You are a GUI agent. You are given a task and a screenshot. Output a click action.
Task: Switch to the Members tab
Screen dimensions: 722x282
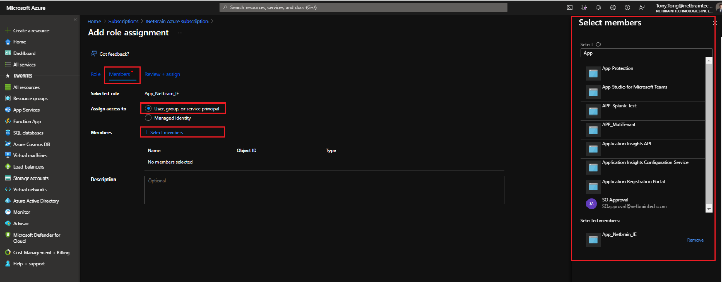coord(119,74)
